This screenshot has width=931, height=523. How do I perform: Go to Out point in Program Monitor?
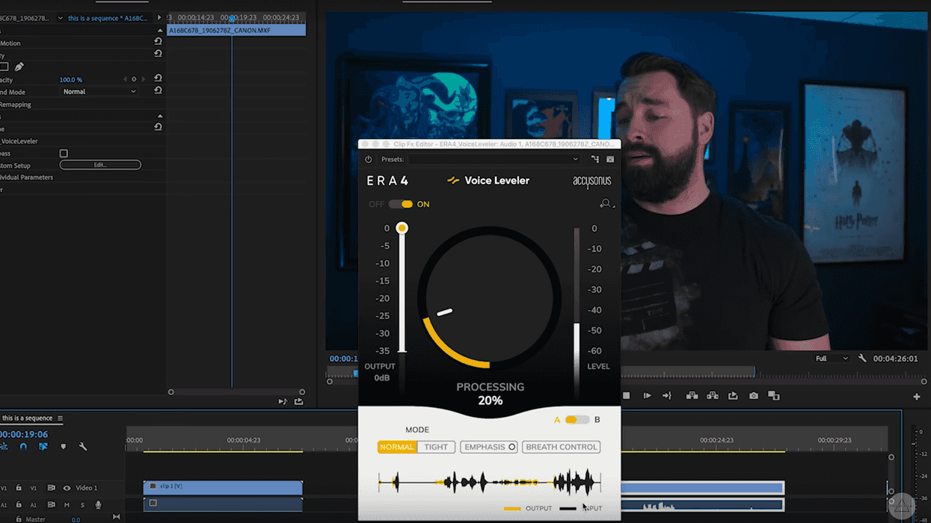coord(666,396)
